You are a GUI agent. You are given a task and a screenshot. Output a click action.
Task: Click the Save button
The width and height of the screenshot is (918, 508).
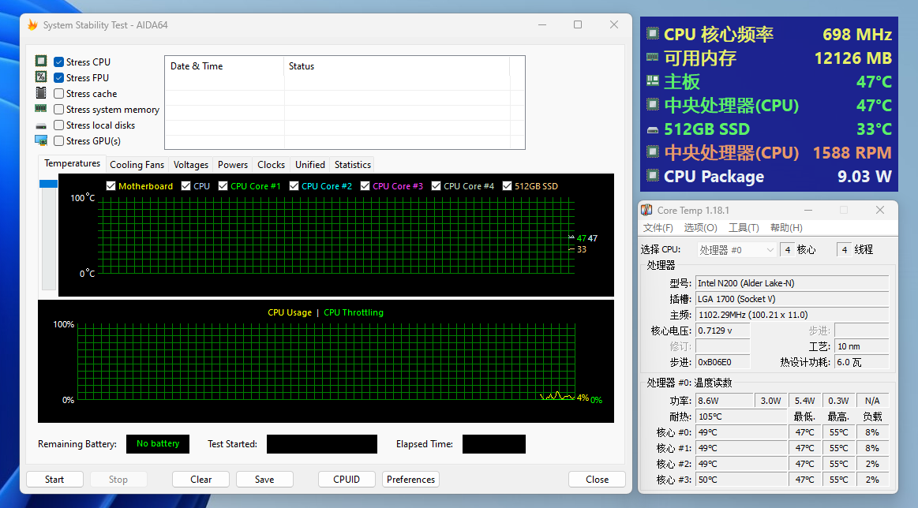click(264, 480)
